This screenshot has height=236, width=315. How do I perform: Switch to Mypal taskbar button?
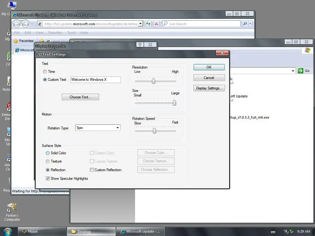pos(42,231)
